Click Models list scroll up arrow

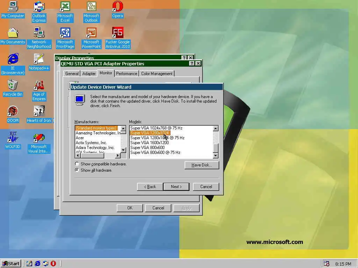pyautogui.click(x=215, y=128)
